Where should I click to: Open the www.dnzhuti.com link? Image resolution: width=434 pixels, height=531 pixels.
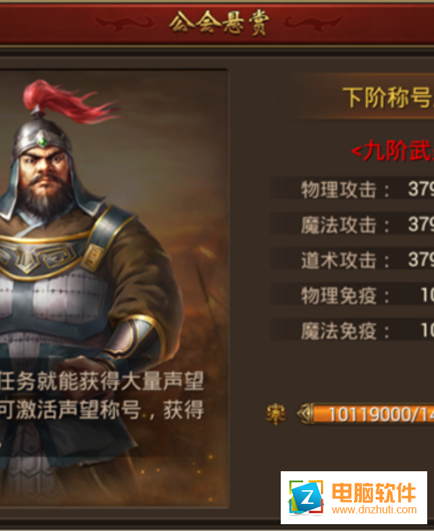point(374,510)
